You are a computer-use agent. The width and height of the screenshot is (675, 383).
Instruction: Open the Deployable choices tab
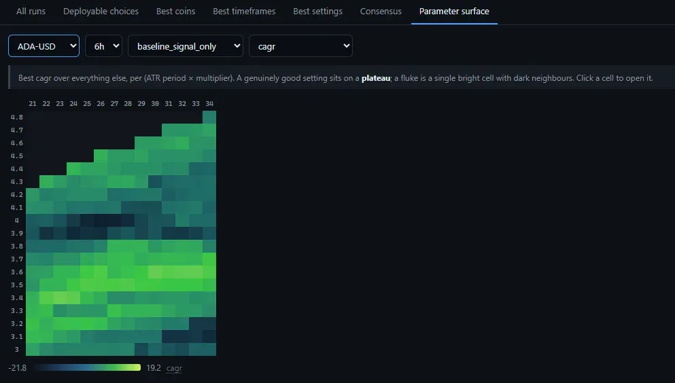pos(101,11)
